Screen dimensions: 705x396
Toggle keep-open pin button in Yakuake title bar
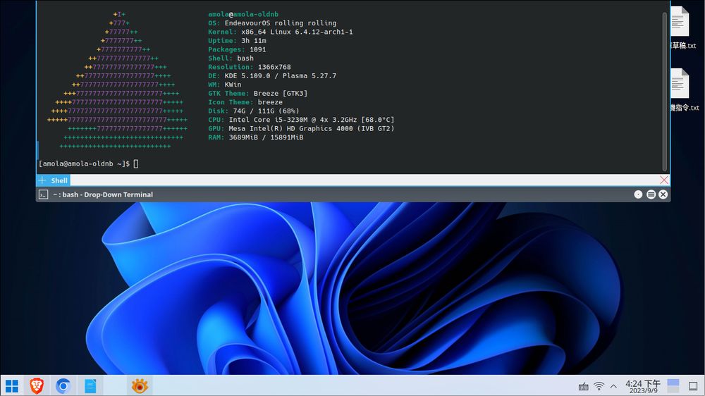pyautogui.click(x=638, y=194)
